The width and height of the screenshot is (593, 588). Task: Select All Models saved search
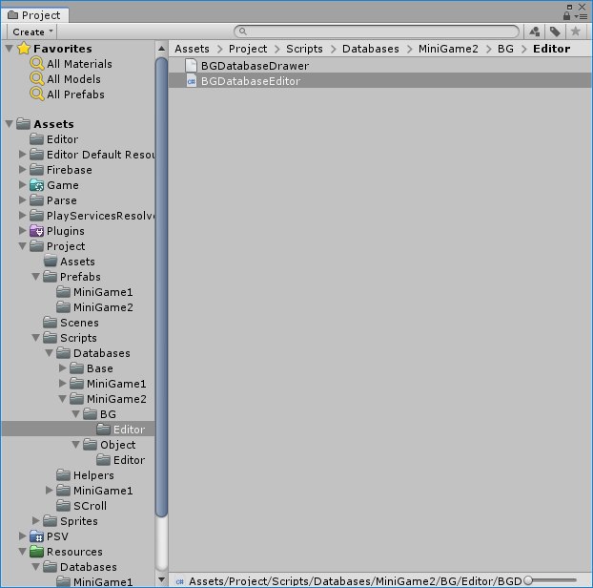click(x=66, y=79)
